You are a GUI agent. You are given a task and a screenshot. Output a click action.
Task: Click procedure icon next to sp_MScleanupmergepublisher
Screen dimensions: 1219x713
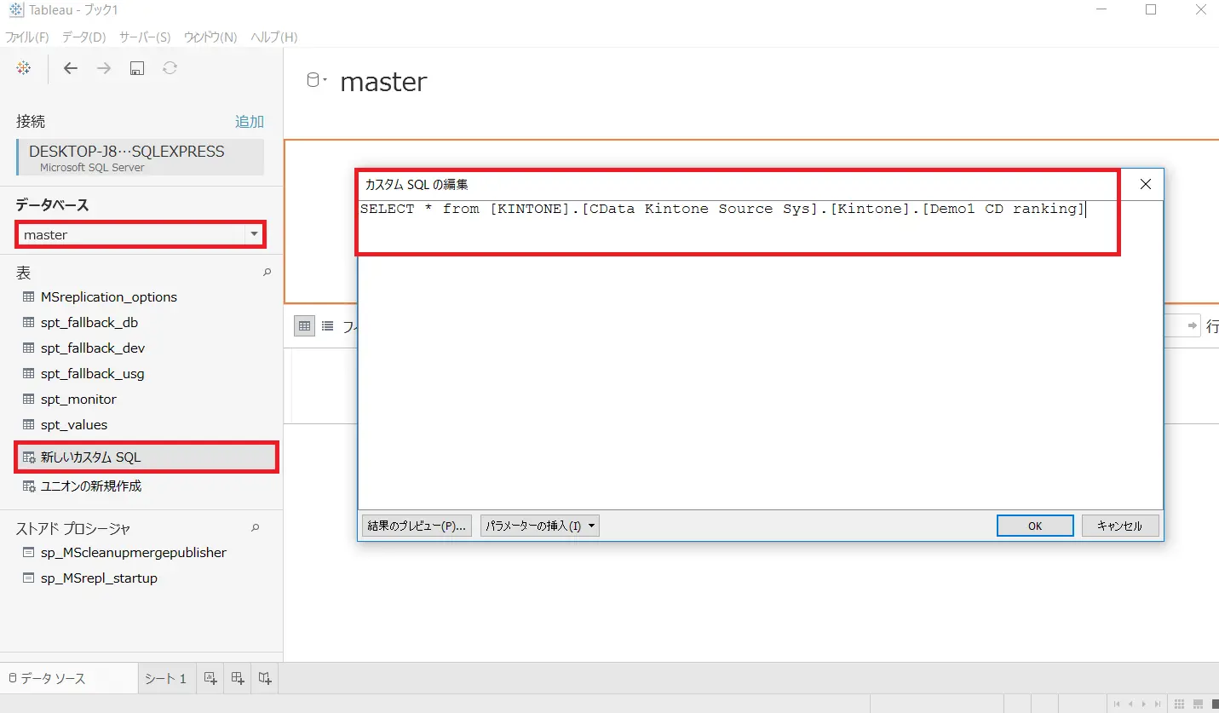[x=28, y=553]
